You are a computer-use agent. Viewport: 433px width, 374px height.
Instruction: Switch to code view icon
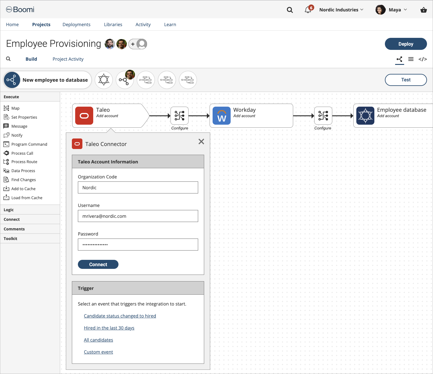point(423,59)
